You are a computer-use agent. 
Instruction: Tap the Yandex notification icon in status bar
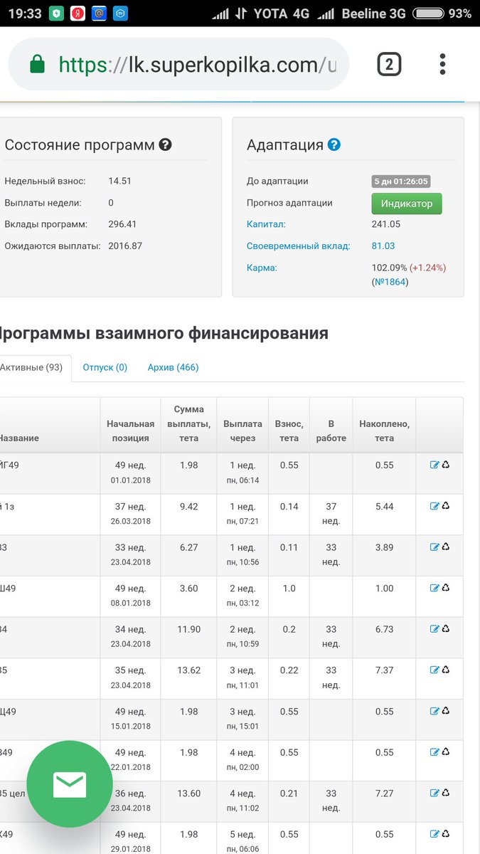(78, 14)
